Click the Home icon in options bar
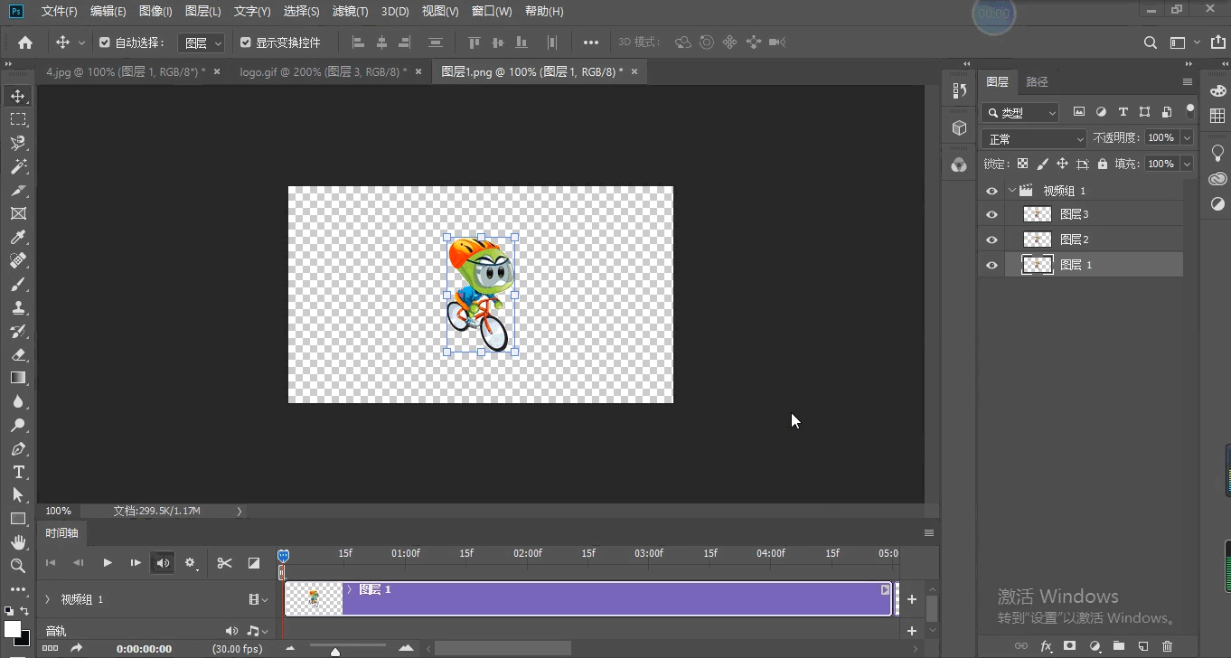This screenshot has width=1231, height=658. [x=25, y=42]
